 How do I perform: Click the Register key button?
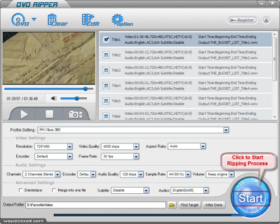pyautogui.click(x=242, y=20)
